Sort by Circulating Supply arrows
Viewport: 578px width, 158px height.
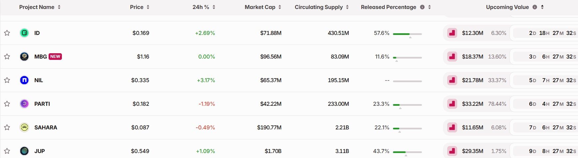coord(347,7)
